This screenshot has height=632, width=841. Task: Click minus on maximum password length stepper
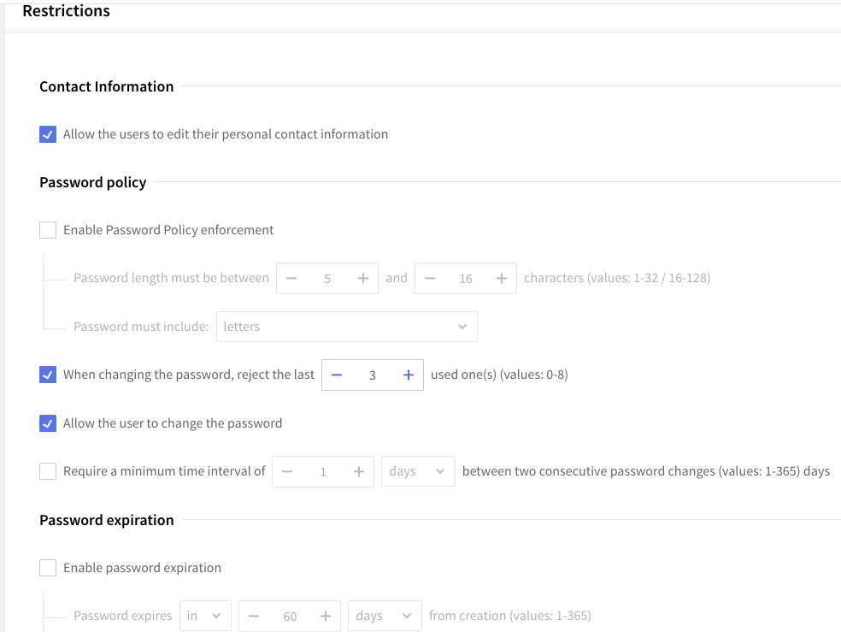(x=431, y=278)
